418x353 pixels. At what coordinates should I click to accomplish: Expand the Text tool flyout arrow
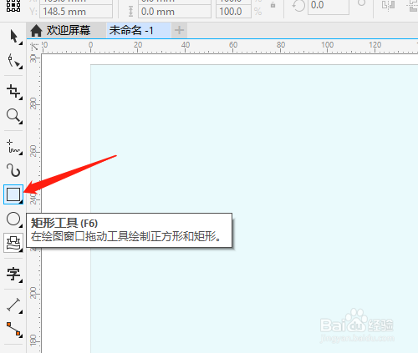(x=21, y=281)
